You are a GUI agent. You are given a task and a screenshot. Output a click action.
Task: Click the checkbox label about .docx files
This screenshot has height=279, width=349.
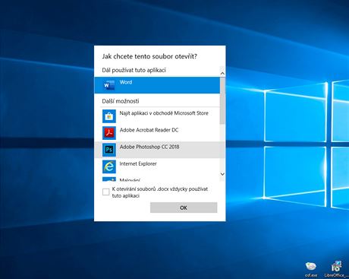coord(160,192)
